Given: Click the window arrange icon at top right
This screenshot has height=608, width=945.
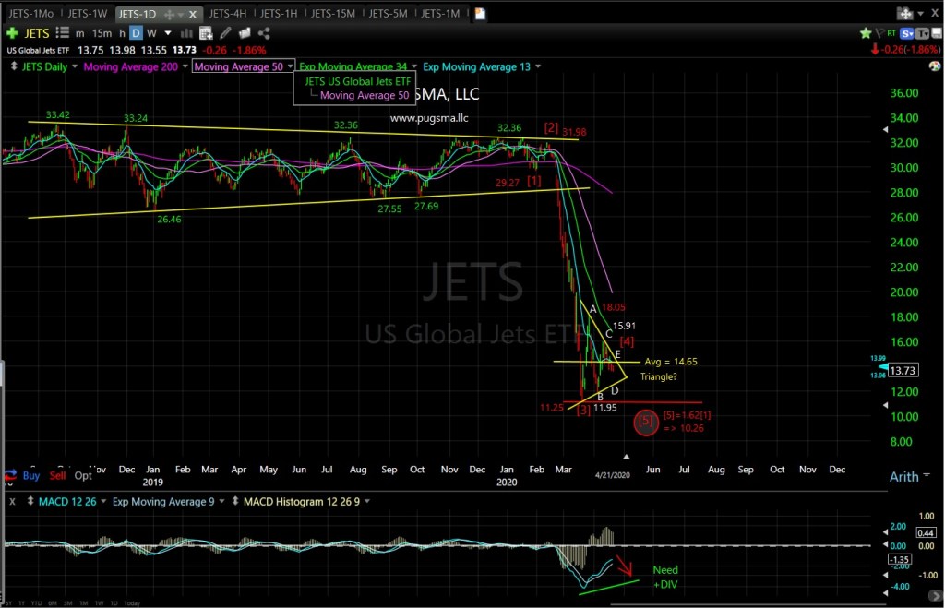Looking at the screenshot, I should [x=905, y=13].
